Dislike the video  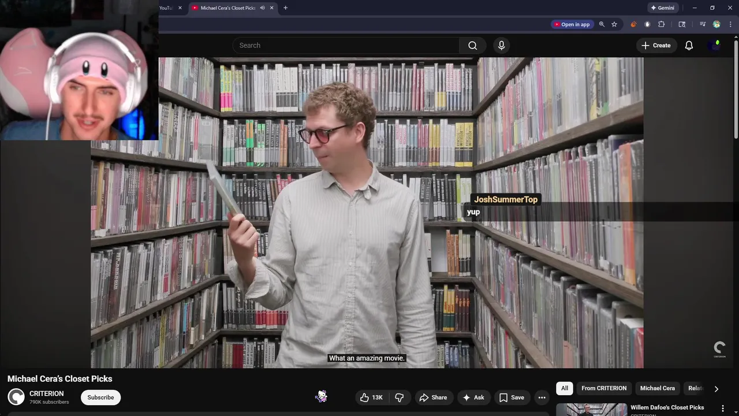coord(399,398)
